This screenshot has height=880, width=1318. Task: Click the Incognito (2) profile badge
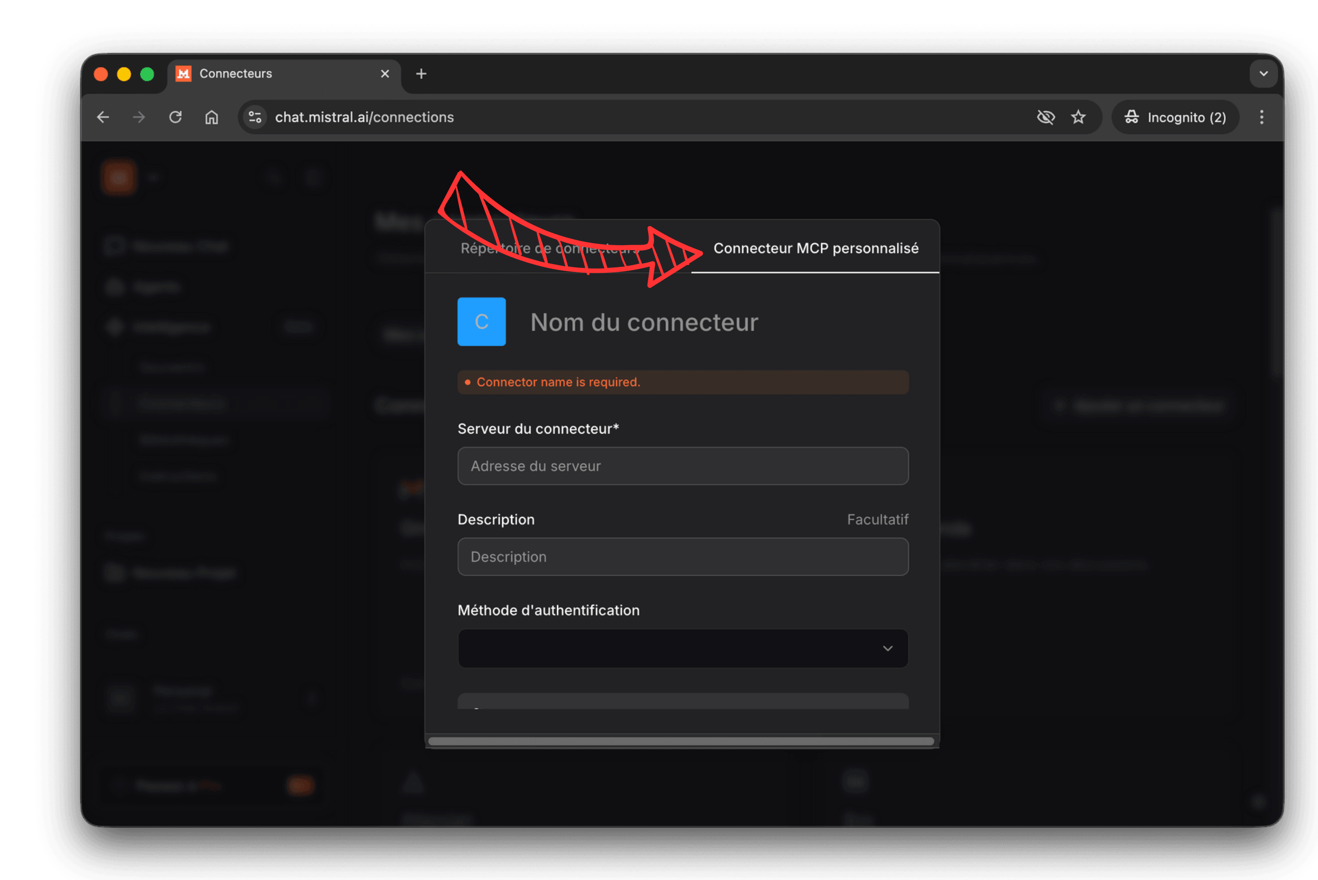point(1175,117)
